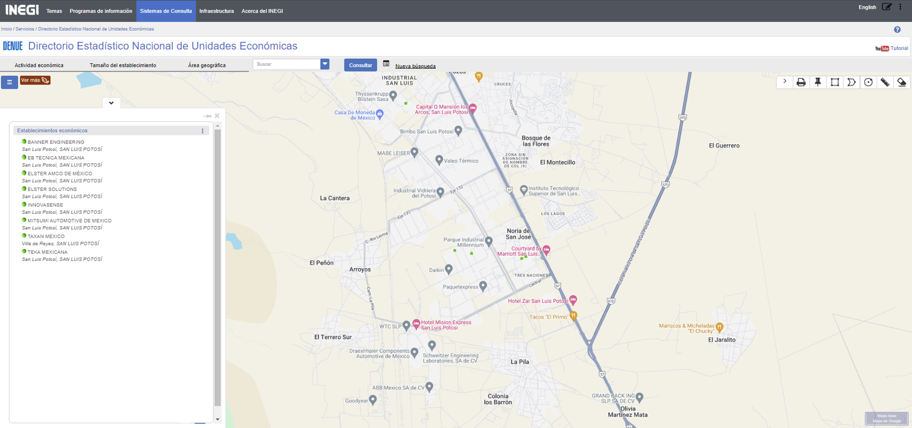
Task: Close the results panel
Action: [x=217, y=116]
